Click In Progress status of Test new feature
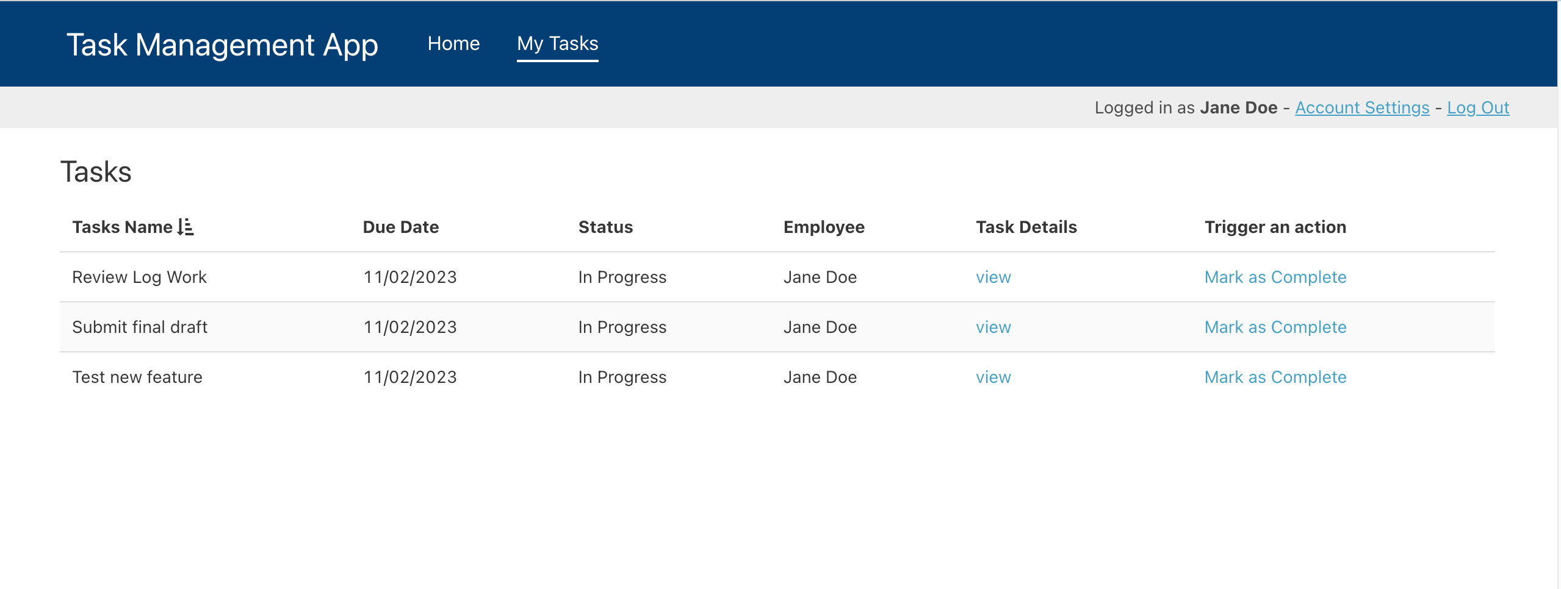 point(622,377)
